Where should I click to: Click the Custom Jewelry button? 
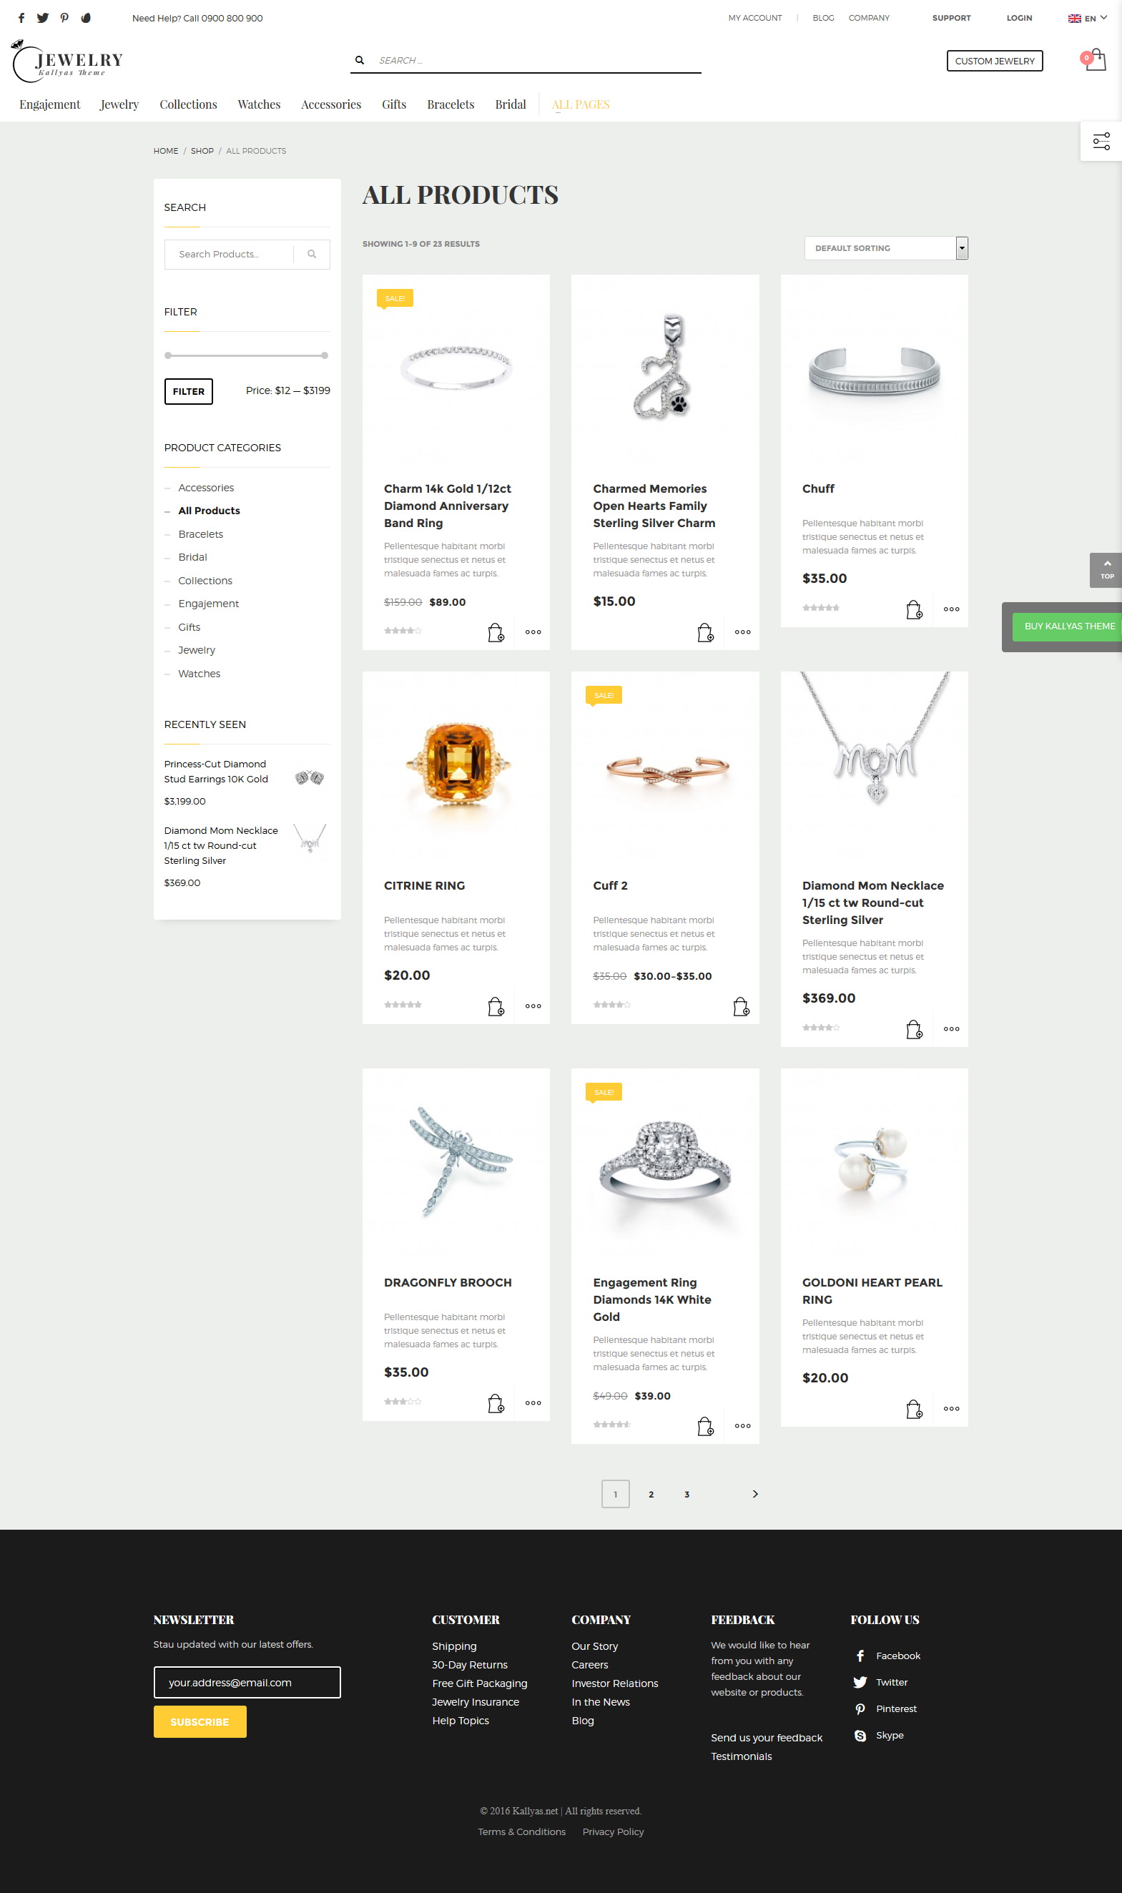click(994, 62)
